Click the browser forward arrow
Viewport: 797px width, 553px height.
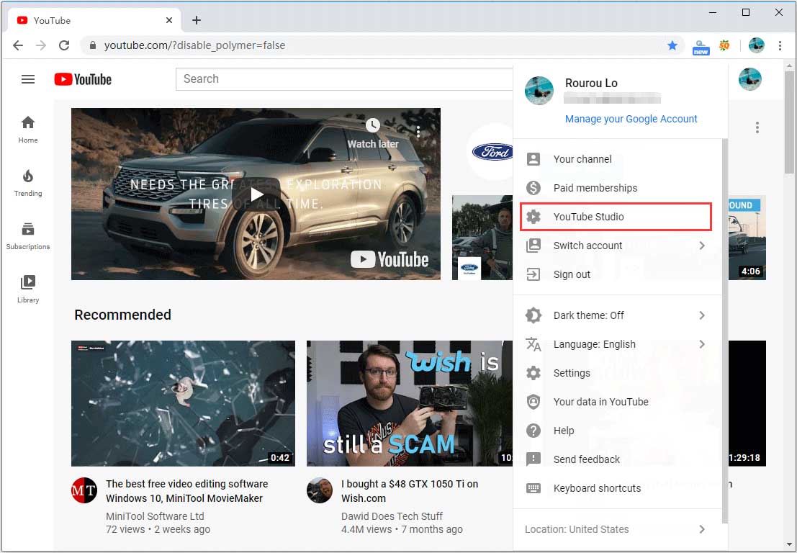[41, 45]
